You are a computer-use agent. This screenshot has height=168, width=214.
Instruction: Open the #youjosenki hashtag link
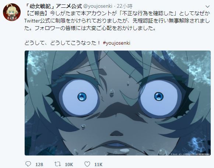pyautogui.click(x=116, y=43)
